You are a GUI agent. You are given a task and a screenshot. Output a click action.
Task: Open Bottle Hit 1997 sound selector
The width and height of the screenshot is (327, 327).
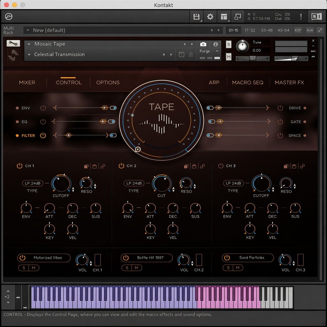(x=150, y=258)
